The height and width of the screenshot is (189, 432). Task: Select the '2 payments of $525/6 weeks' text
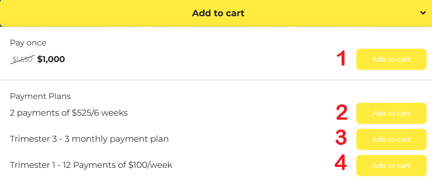[x=69, y=113]
